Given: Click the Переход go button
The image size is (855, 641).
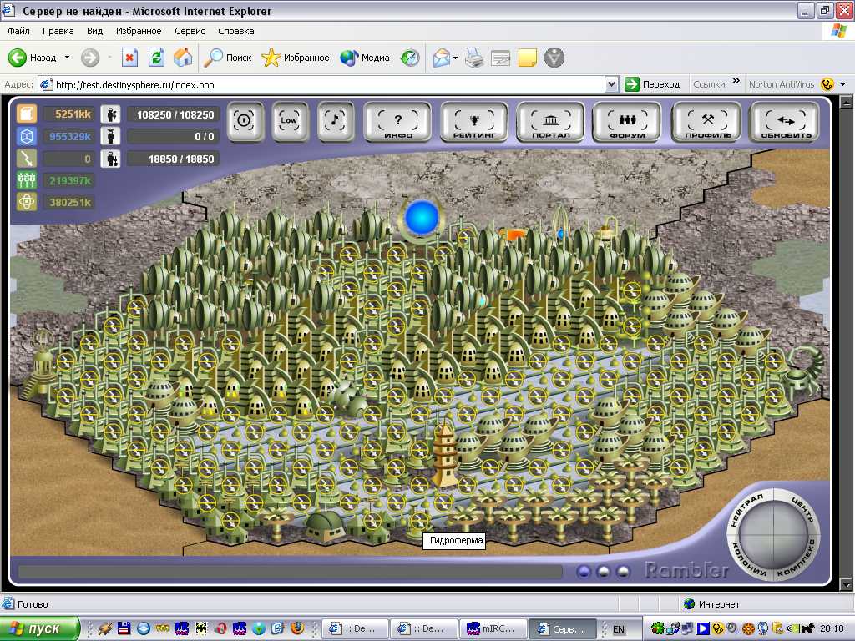Looking at the screenshot, I should point(652,84).
